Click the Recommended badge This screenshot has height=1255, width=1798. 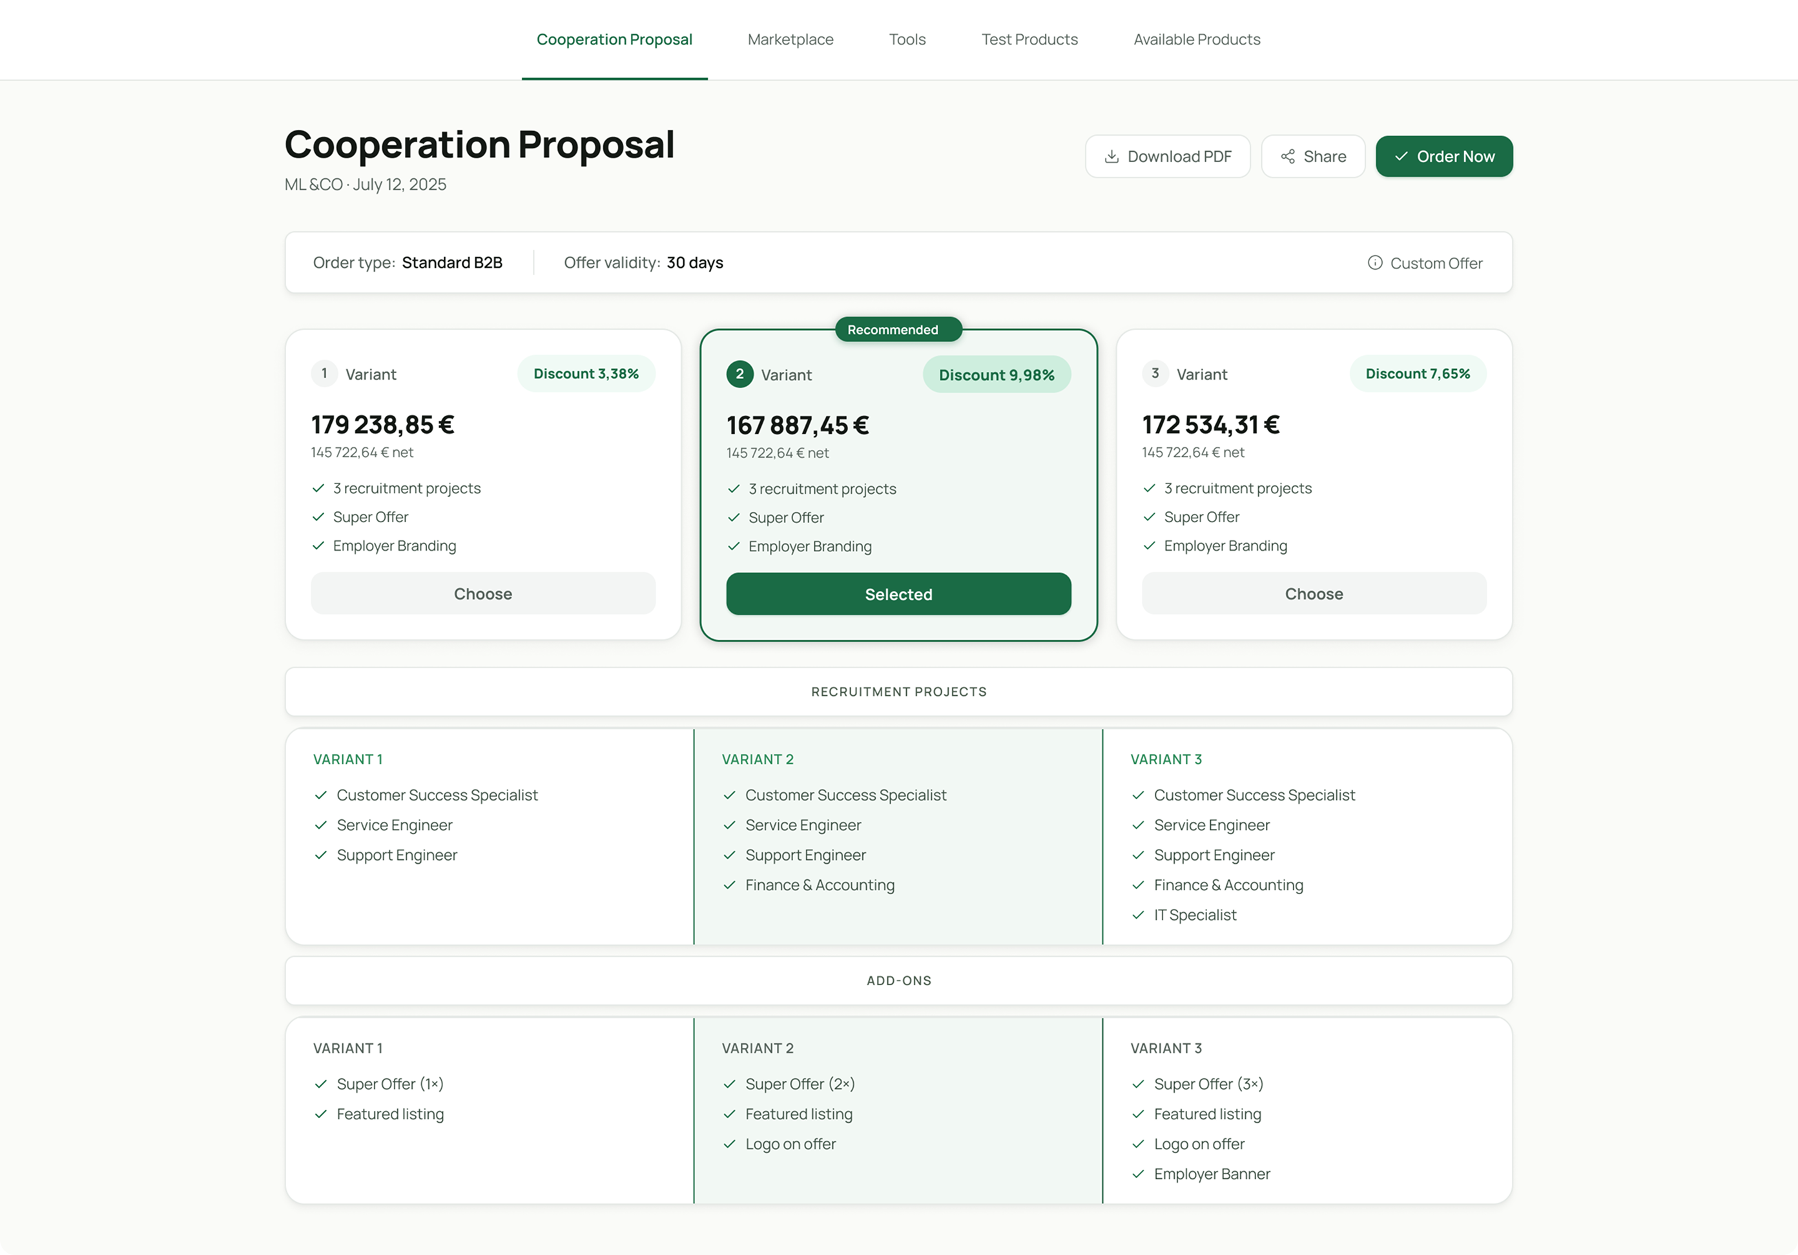(x=898, y=330)
